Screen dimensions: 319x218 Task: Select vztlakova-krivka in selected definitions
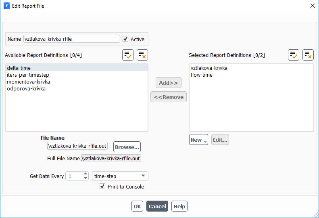(x=252, y=68)
